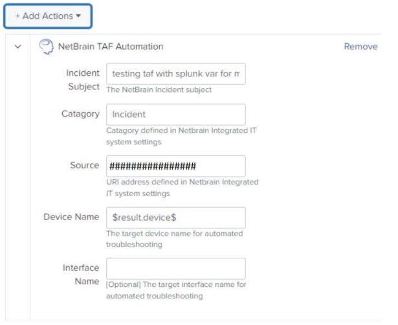The image size is (398, 325).
Task: Click the Incident Subject text field
Action: pos(175,74)
